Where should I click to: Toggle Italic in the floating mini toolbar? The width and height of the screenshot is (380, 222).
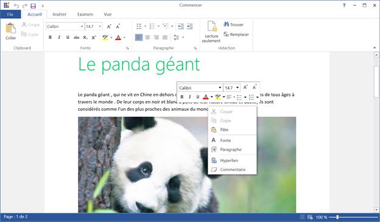tap(190, 97)
